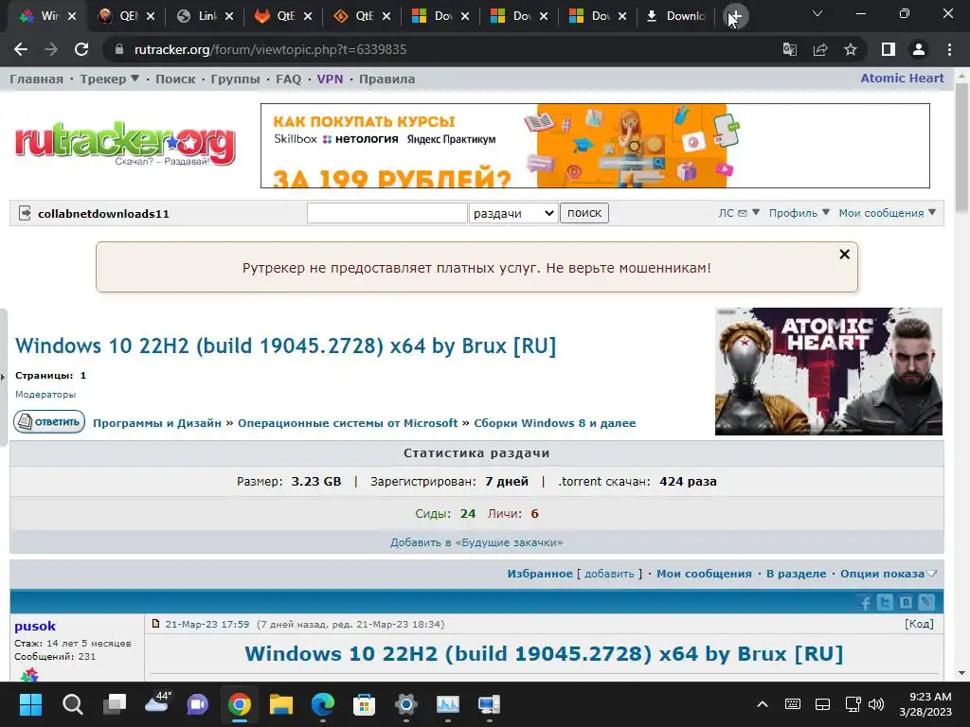Switch to the Download tab
This screenshot has width=970, height=727.
pos(676,16)
